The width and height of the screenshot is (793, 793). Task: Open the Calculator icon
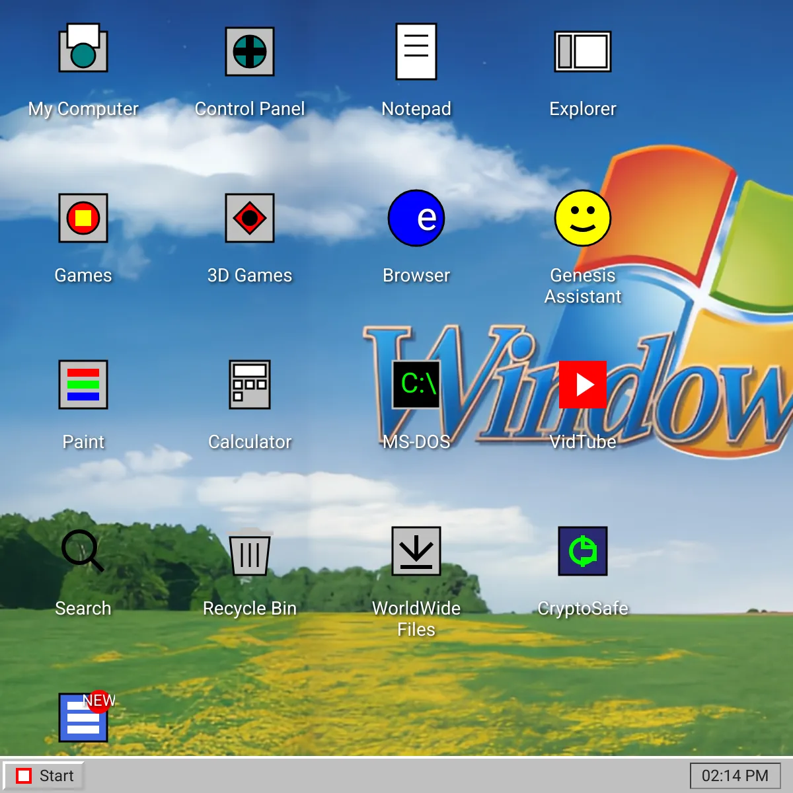tap(250, 385)
